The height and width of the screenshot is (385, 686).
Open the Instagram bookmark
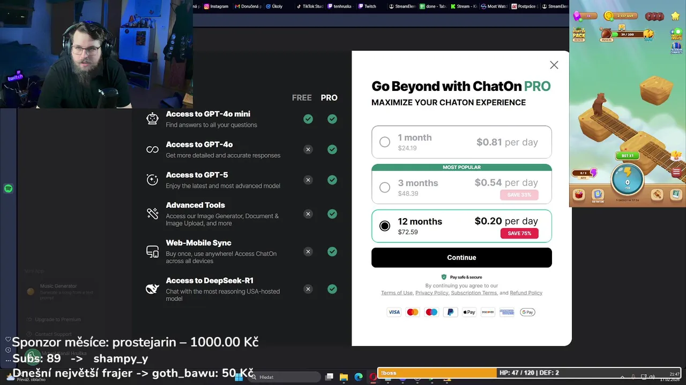pyautogui.click(x=215, y=6)
